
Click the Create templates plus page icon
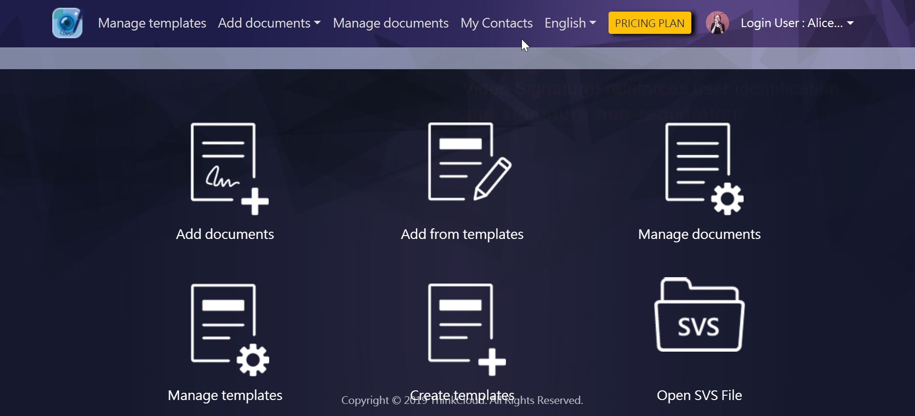click(x=467, y=329)
